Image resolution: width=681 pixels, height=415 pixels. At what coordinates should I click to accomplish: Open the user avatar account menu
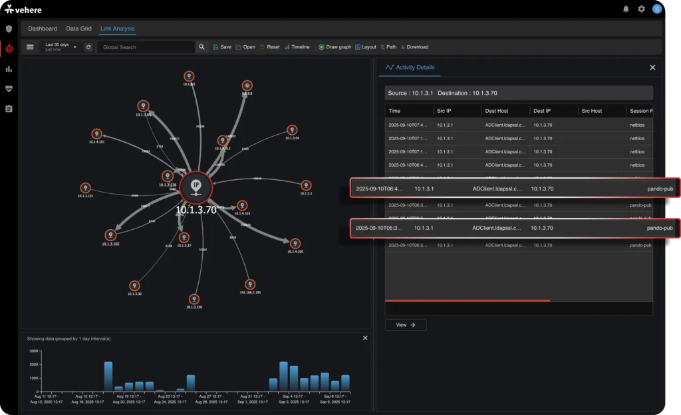coord(657,9)
